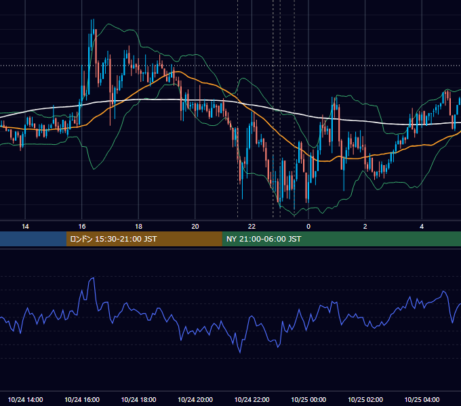The image size is (461, 406).
Task: Click the 10/24 16:00 date label
Action: pos(82,399)
